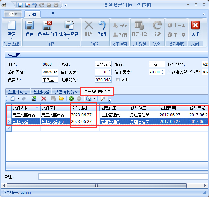Click the yellow open folder icon in file toolbar
The width and height of the screenshot is (209, 197).
pyautogui.click(x=61, y=98)
